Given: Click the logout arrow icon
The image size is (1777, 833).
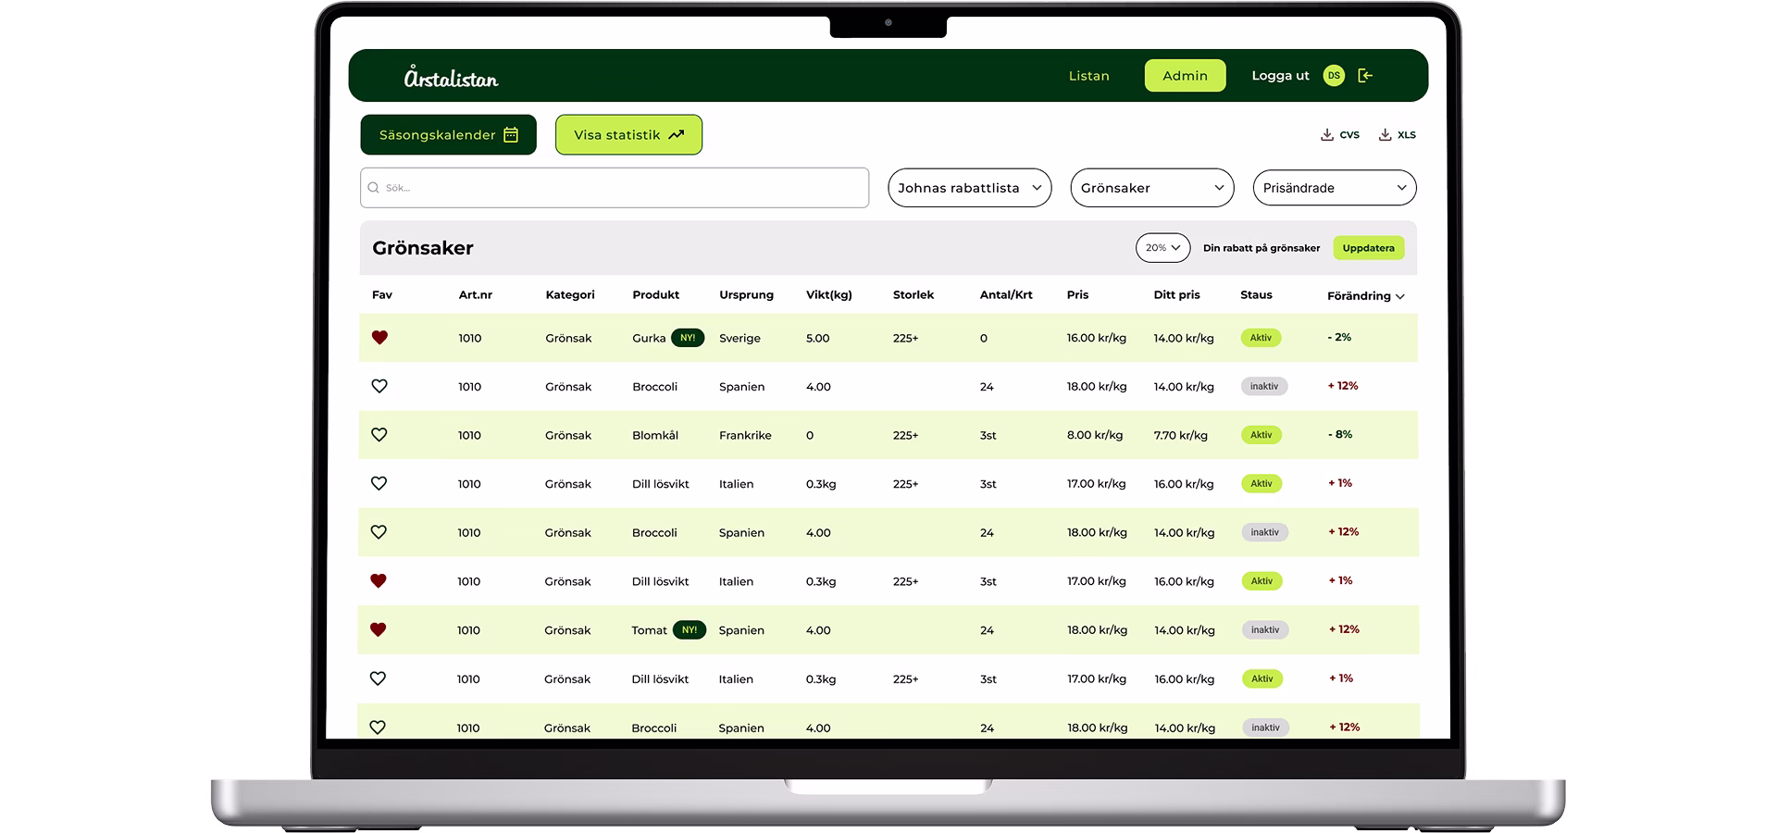Looking at the screenshot, I should [1364, 76].
